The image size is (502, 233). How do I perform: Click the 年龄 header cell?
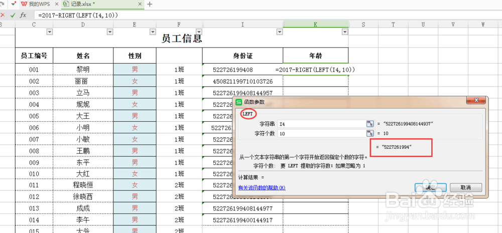coord(315,56)
